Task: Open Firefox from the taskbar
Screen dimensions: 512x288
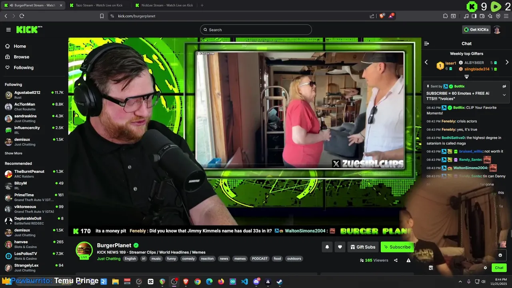Action: pyautogui.click(x=221, y=282)
